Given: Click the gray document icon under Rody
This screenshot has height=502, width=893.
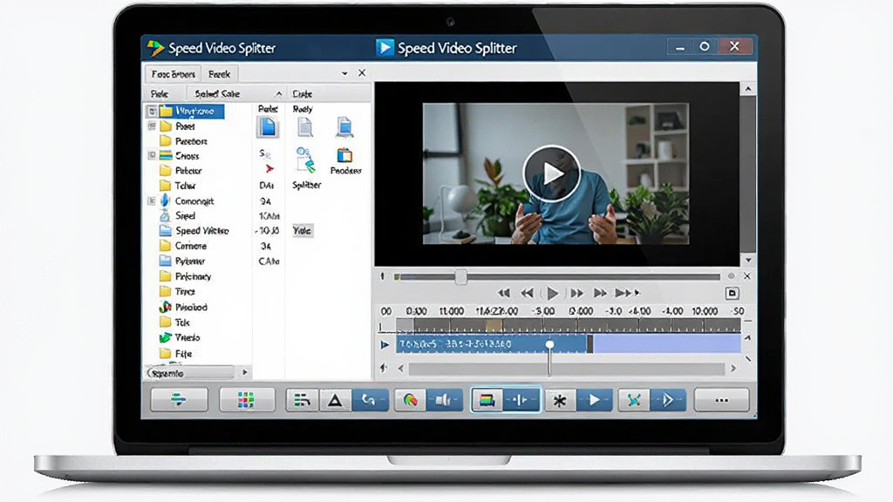Looking at the screenshot, I should coord(305,127).
